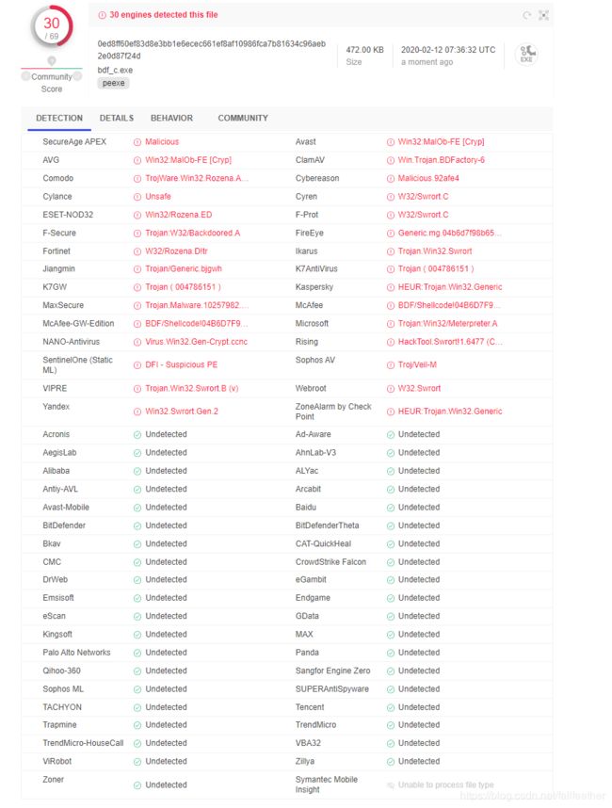Click the 'Undetected' result for DrWeb
Image resolution: width=612 pixels, height=808 pixels.
pyautogui.click(x=166, y=580)
